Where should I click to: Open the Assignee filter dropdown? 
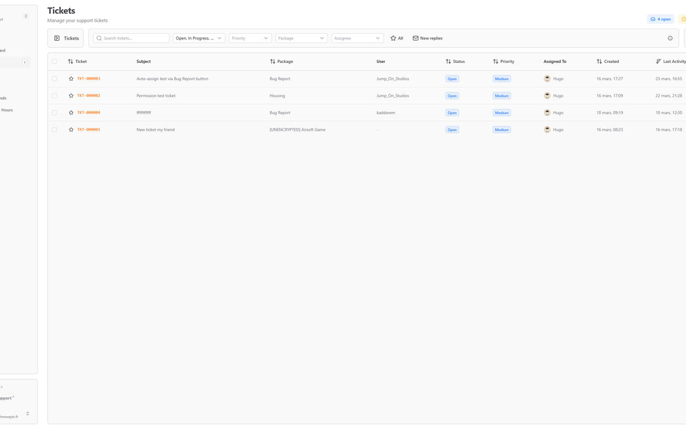click(357, 38)
